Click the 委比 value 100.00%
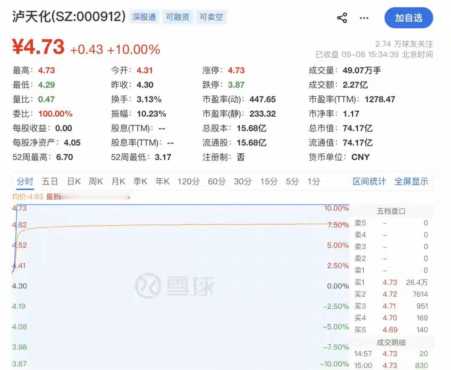This screenshot has height=370, width=451. [55, 114]
